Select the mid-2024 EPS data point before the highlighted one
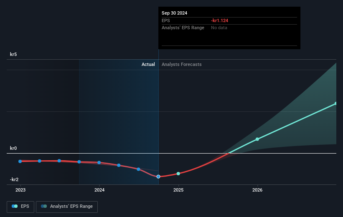Image resolution: width=343 pixels, height=217 pixels. point(138,169)
